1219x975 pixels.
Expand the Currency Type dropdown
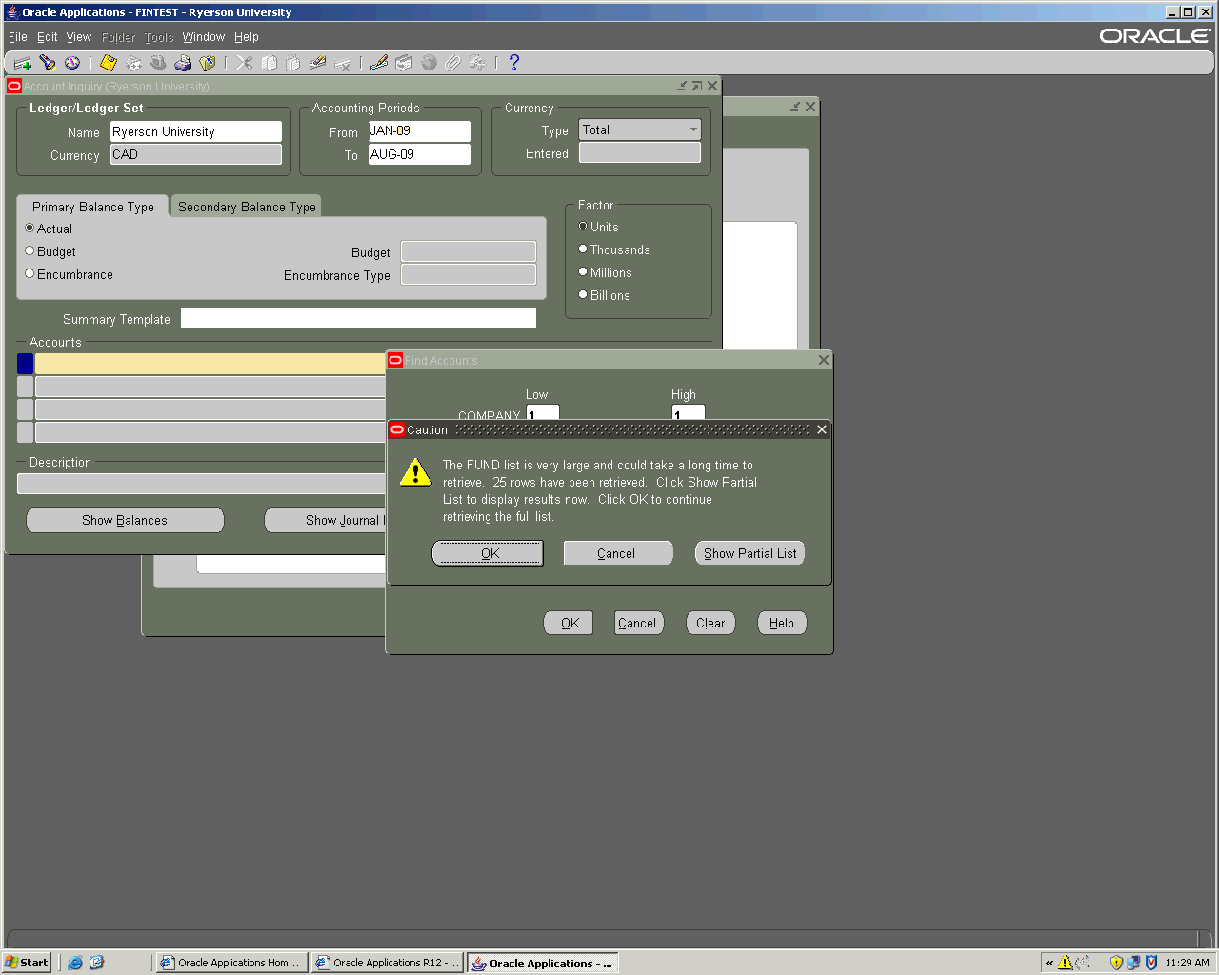[692, 129]
